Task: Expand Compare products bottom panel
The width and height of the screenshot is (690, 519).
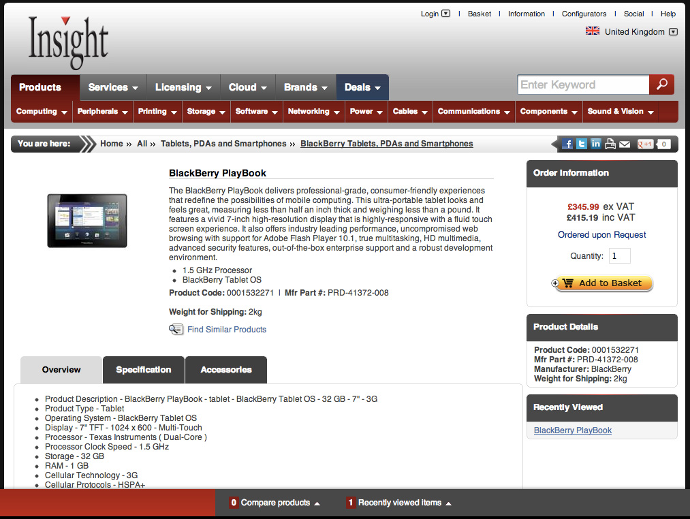Action: (275, 503)
